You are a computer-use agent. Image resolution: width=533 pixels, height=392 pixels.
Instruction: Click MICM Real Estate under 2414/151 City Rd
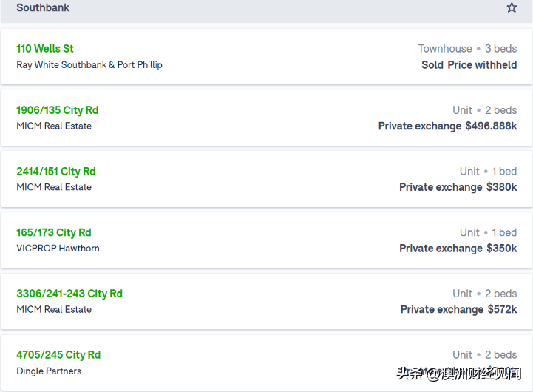(54, 187)
